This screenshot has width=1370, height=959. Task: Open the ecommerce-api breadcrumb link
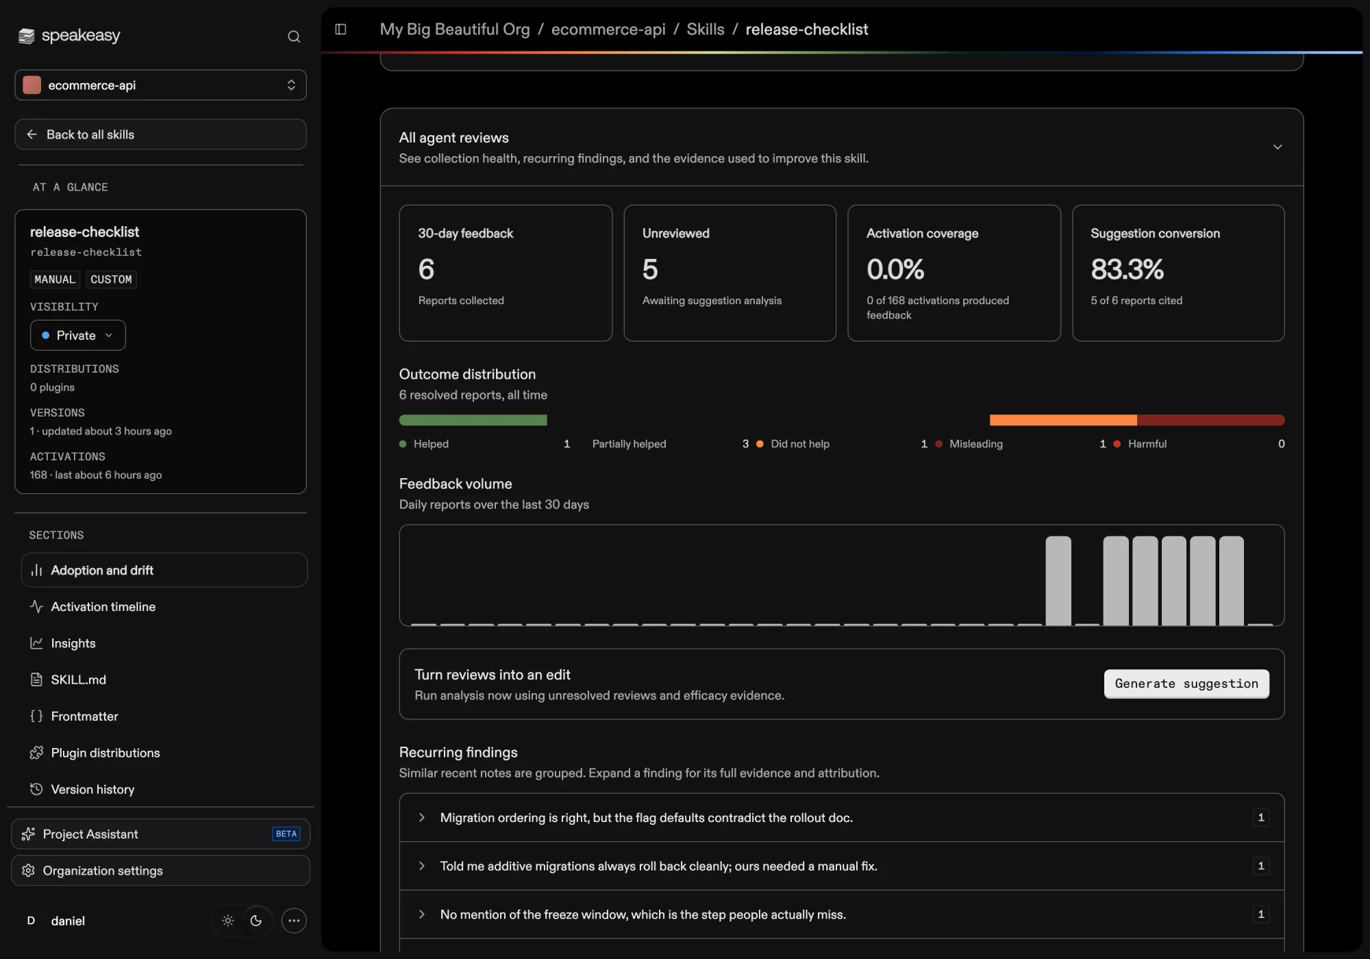[x=608, y=29]
